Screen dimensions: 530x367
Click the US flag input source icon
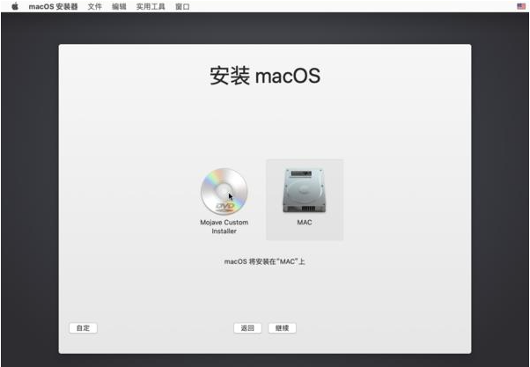point(521,6)
